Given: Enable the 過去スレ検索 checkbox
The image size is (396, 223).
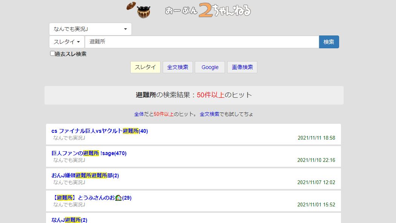Looking at the screenshot, I should pos(52,54).
